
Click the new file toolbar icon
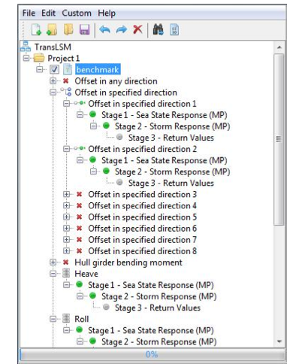[x=36, y=29]
